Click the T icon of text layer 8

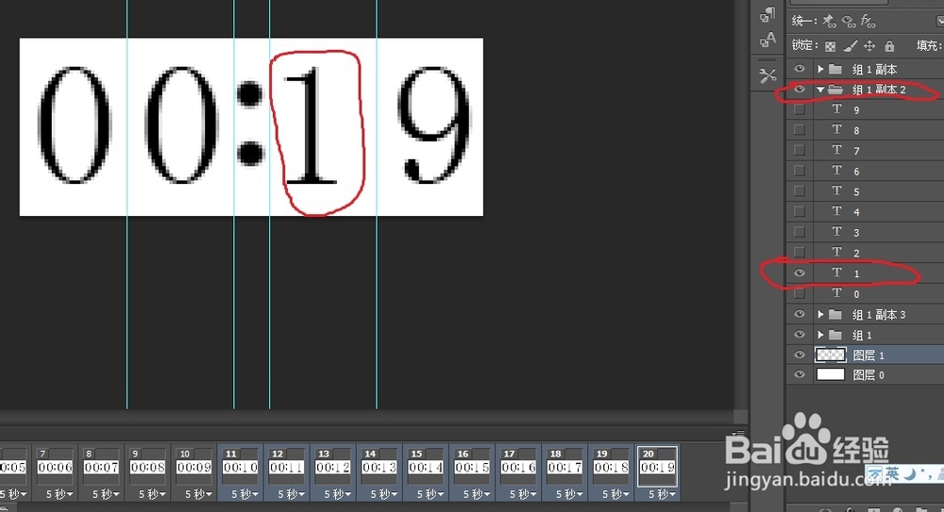pos(836,129)
